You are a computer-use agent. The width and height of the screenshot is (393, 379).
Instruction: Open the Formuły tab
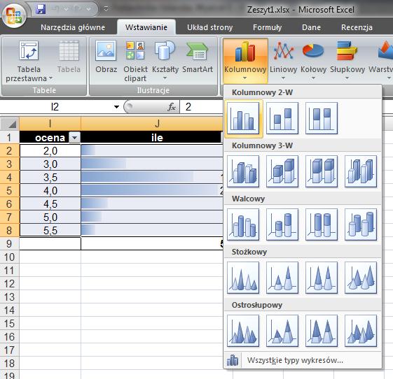pyautogui.click(x=267, y=27)
